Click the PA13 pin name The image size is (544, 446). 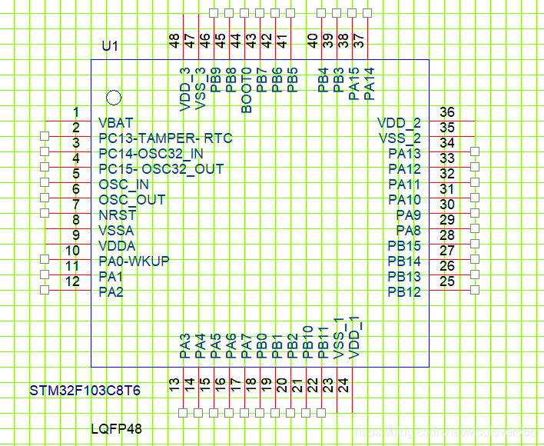[x=404, y=154]
